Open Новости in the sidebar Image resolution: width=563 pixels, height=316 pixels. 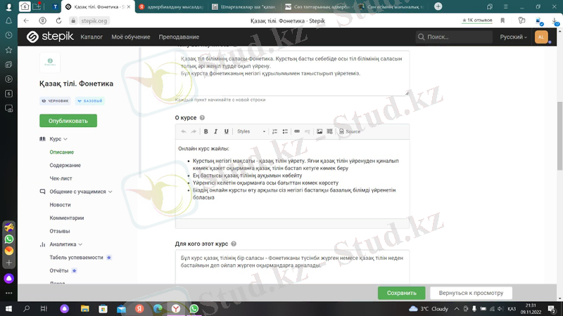pos(60,205)
